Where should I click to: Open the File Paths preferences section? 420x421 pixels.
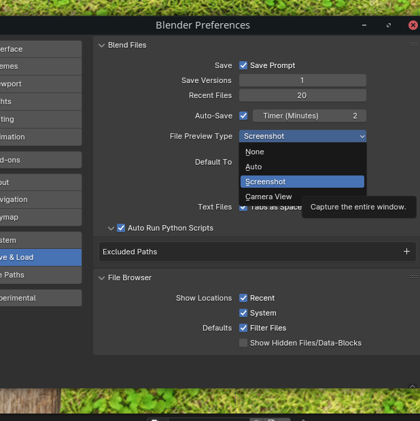(40, 275)
